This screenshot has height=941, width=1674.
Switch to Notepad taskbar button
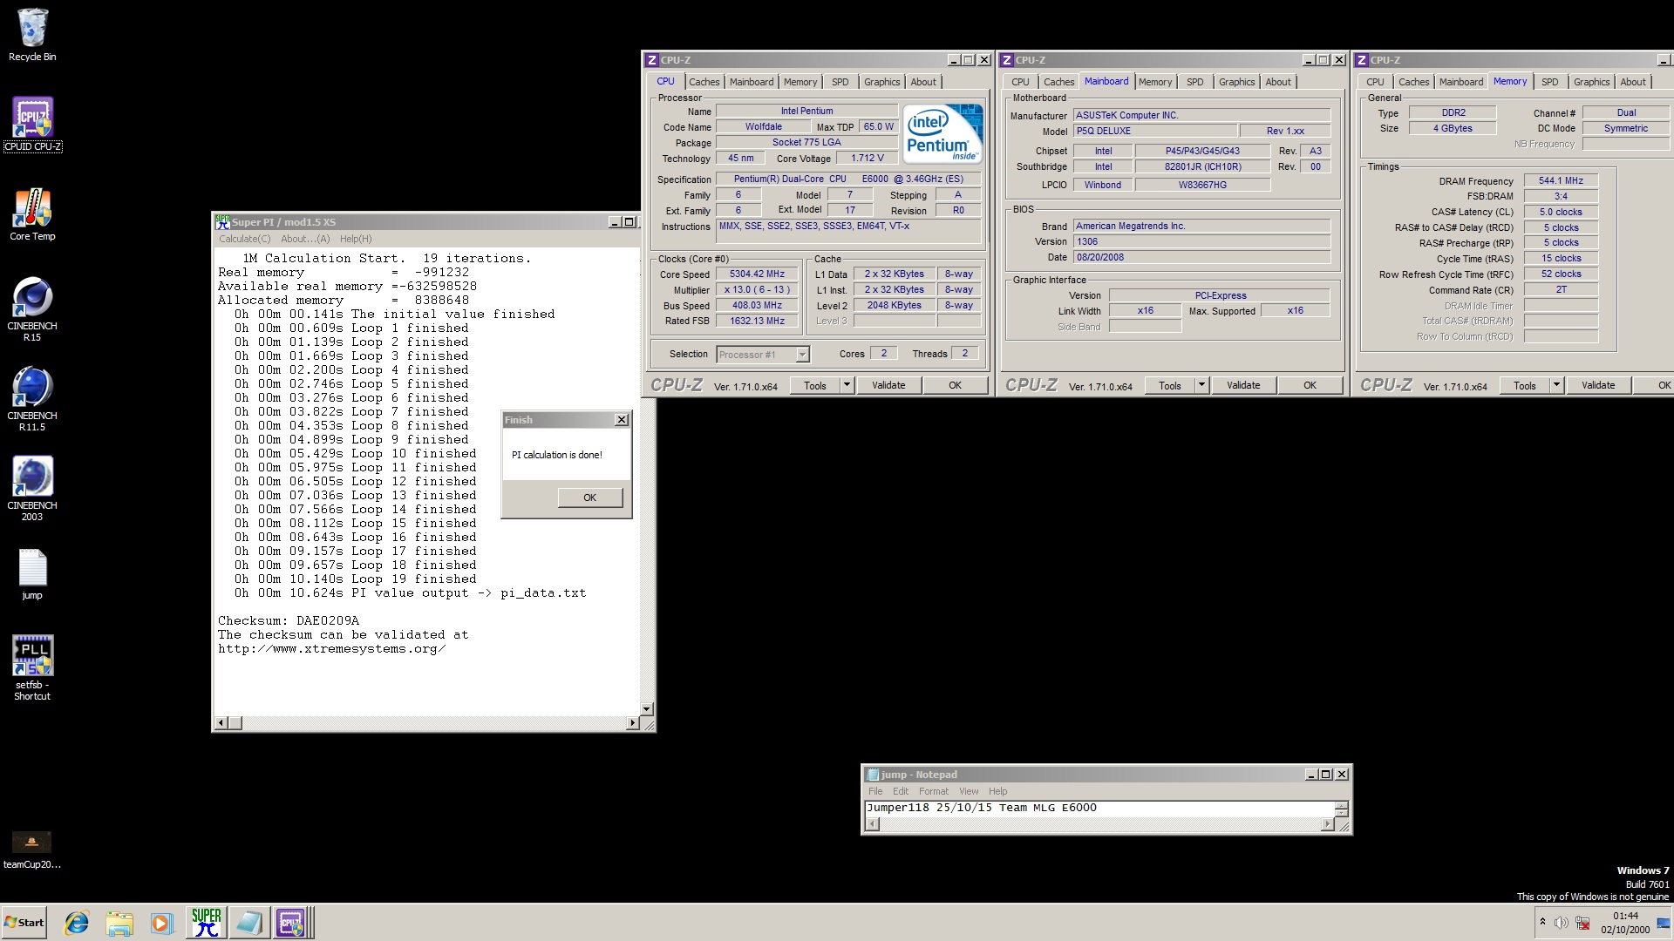click(248, 923)
